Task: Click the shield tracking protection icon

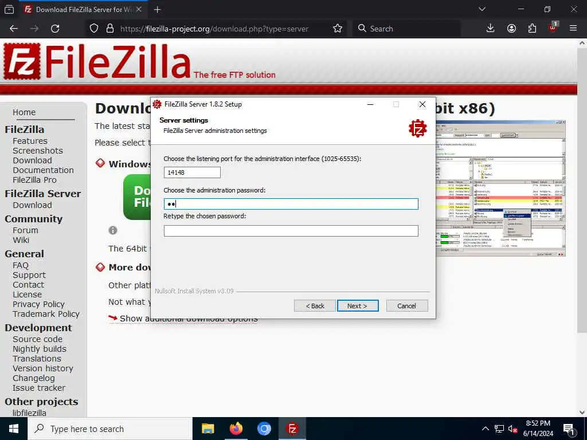Action: point(94,29)
